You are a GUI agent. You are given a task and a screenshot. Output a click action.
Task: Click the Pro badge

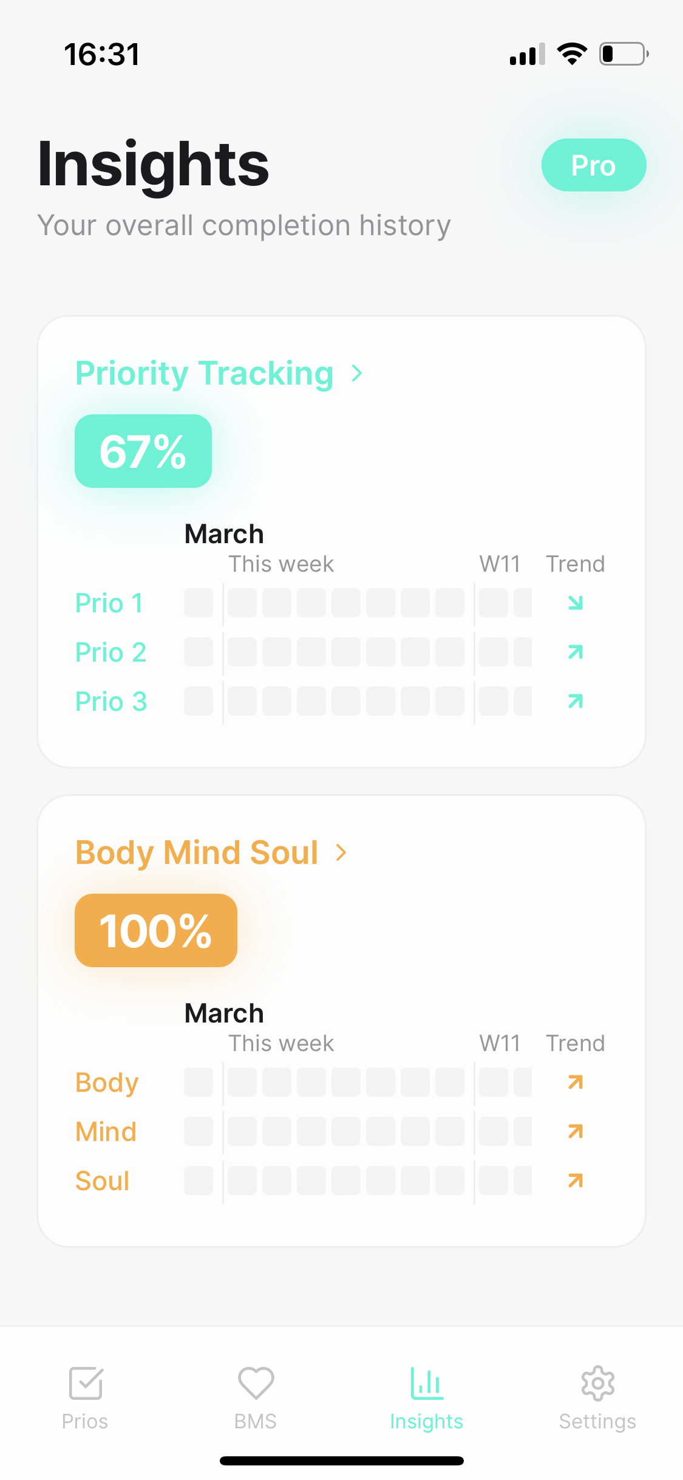pyautogui.click(x=593, y=165)
